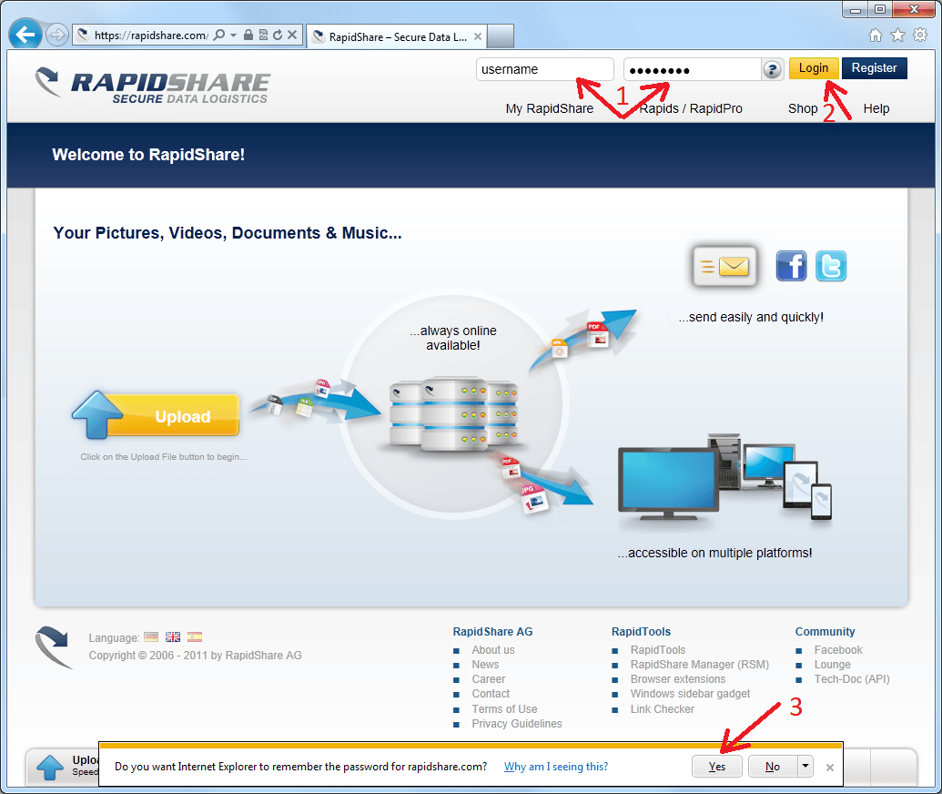
Task: Click the search magnifier in the address bar
Action: (219, 35)
